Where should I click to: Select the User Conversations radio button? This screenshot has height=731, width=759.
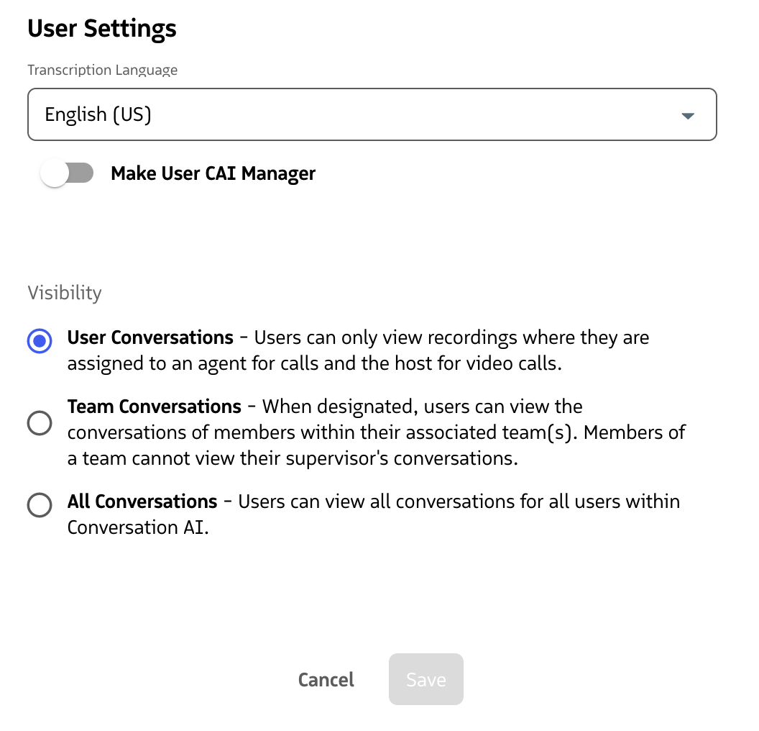point(40,341)
